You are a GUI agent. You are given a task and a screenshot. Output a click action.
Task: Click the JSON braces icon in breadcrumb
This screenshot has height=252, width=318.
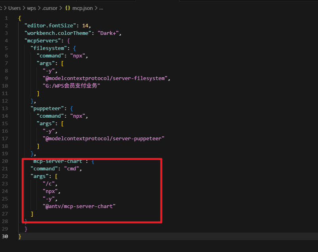point(68,8)
